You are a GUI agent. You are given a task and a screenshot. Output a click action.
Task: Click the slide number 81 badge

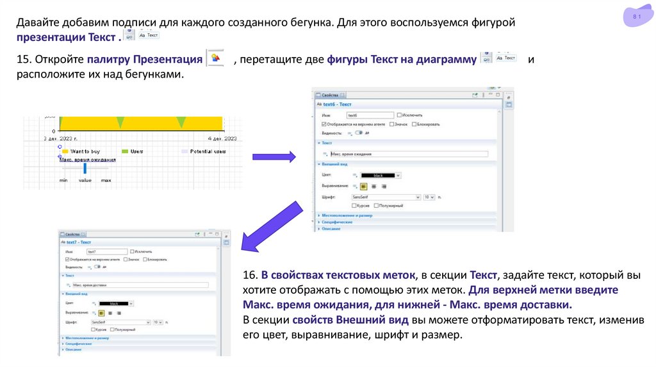pyautogui.click(x=637, y=16)
